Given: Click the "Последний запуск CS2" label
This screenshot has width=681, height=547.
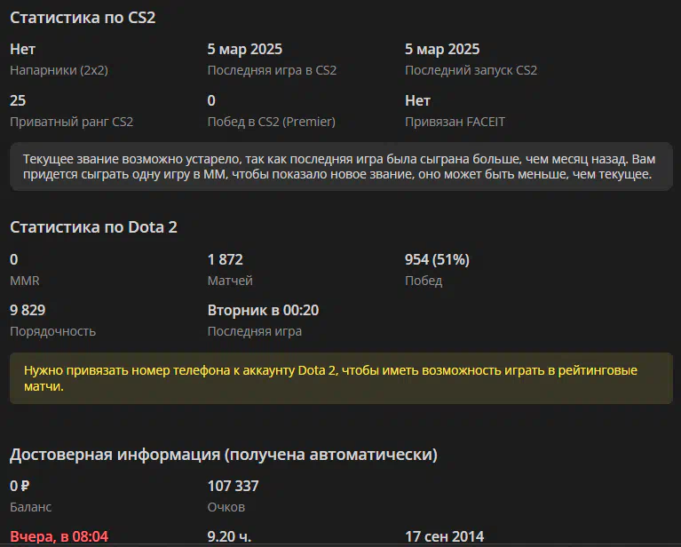Looking at the screenshot, I should pos(471,70).
